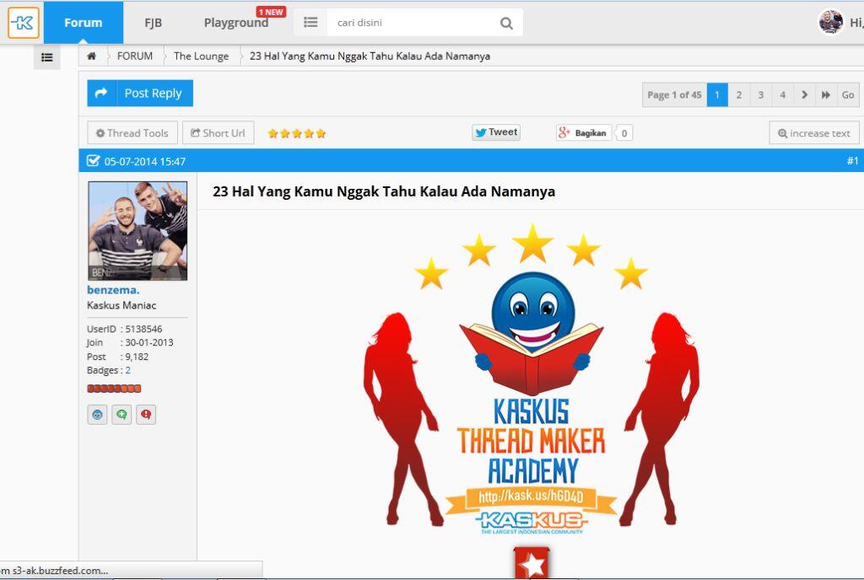Toggle the left sidebar list icon
The image size is (864, 580).
[47, 57]
